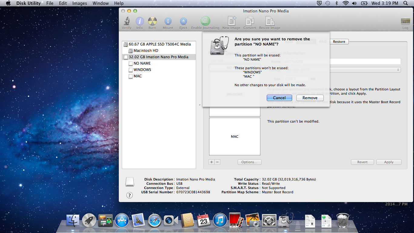The image size is (414, 233).
Task: Open the Disk Utility application menu
Action: (28, 3)
